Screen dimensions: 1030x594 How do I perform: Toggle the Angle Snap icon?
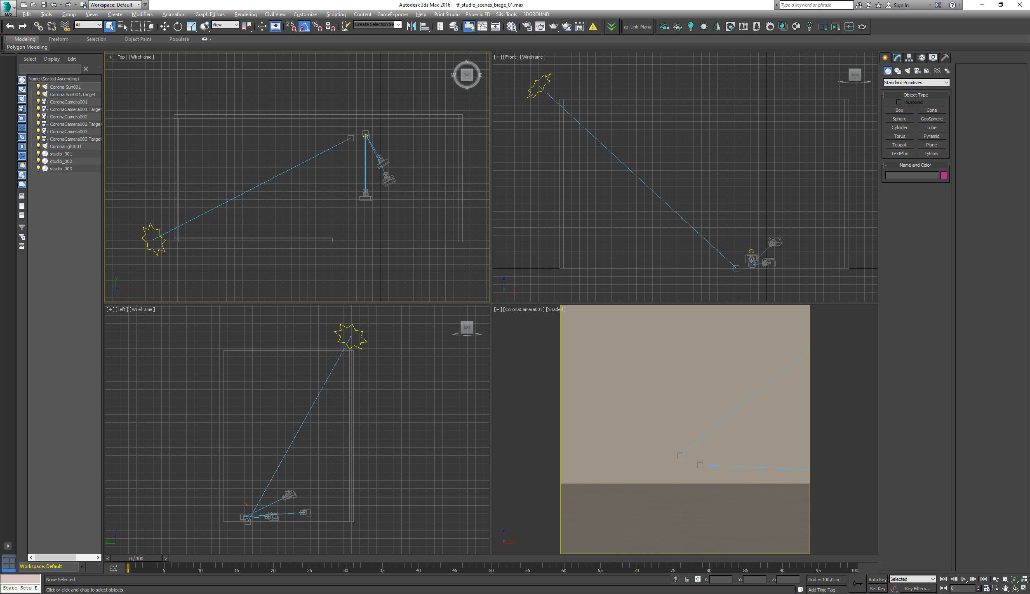click(x=304, y=27)
